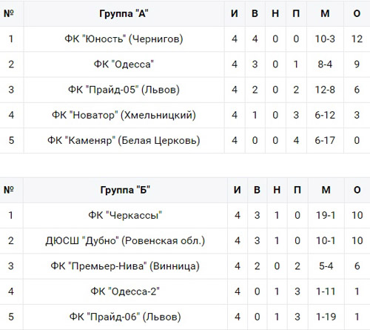Click the № header in Group Б table
Screen dimensions: 370x330
click(9, 190)
